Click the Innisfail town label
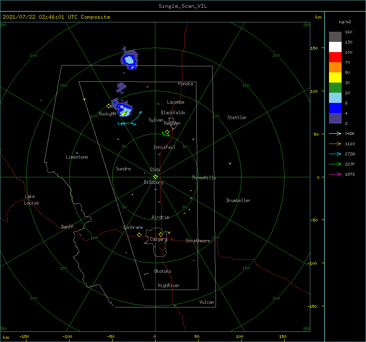Viewport: 366px width, 342px height. (164, 147)
